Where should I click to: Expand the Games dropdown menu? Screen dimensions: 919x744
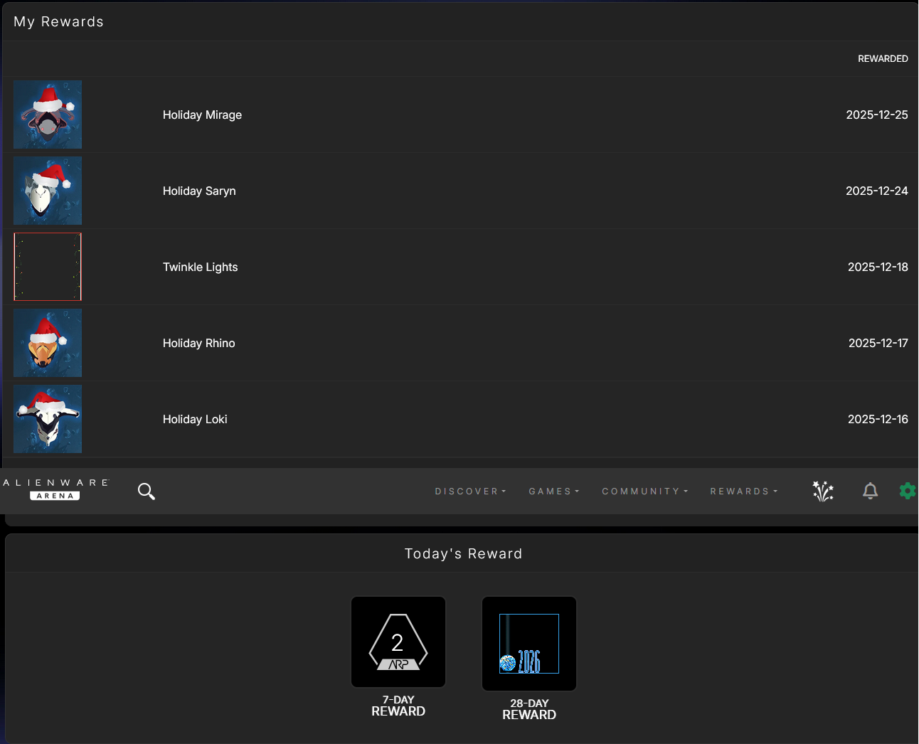click(x=553, y=491)
